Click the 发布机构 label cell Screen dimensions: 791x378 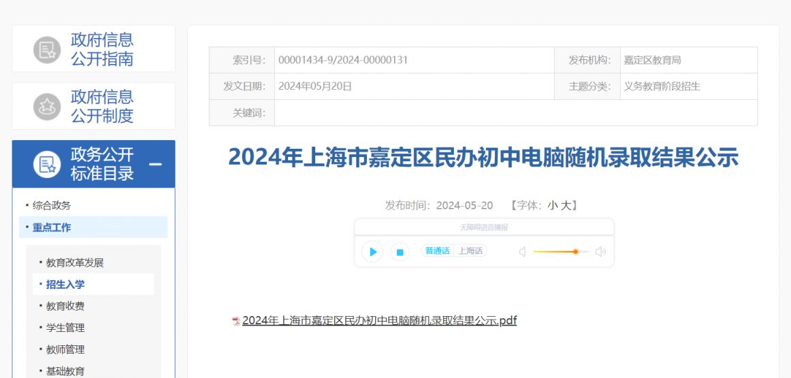tap(587, 60)
